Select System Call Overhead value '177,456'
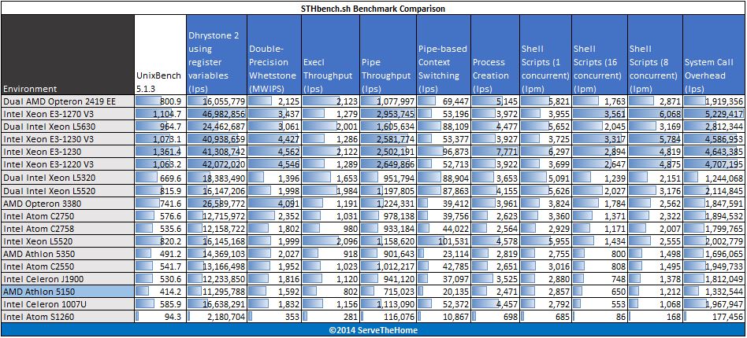 727,317
